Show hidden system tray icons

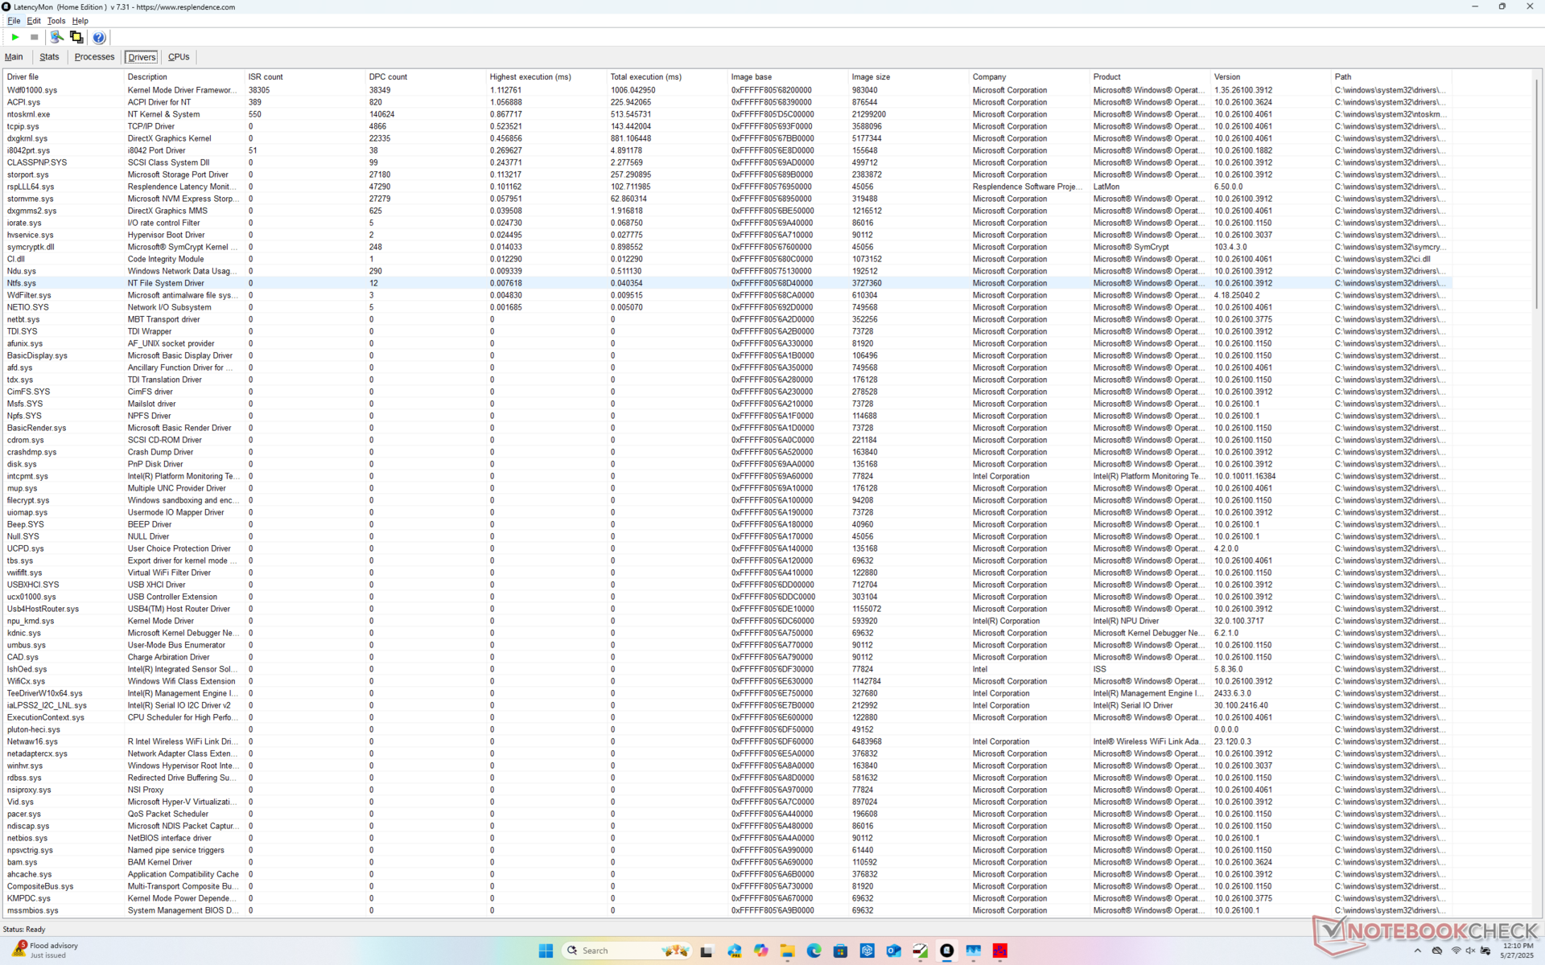click(x=1417, y=951)
